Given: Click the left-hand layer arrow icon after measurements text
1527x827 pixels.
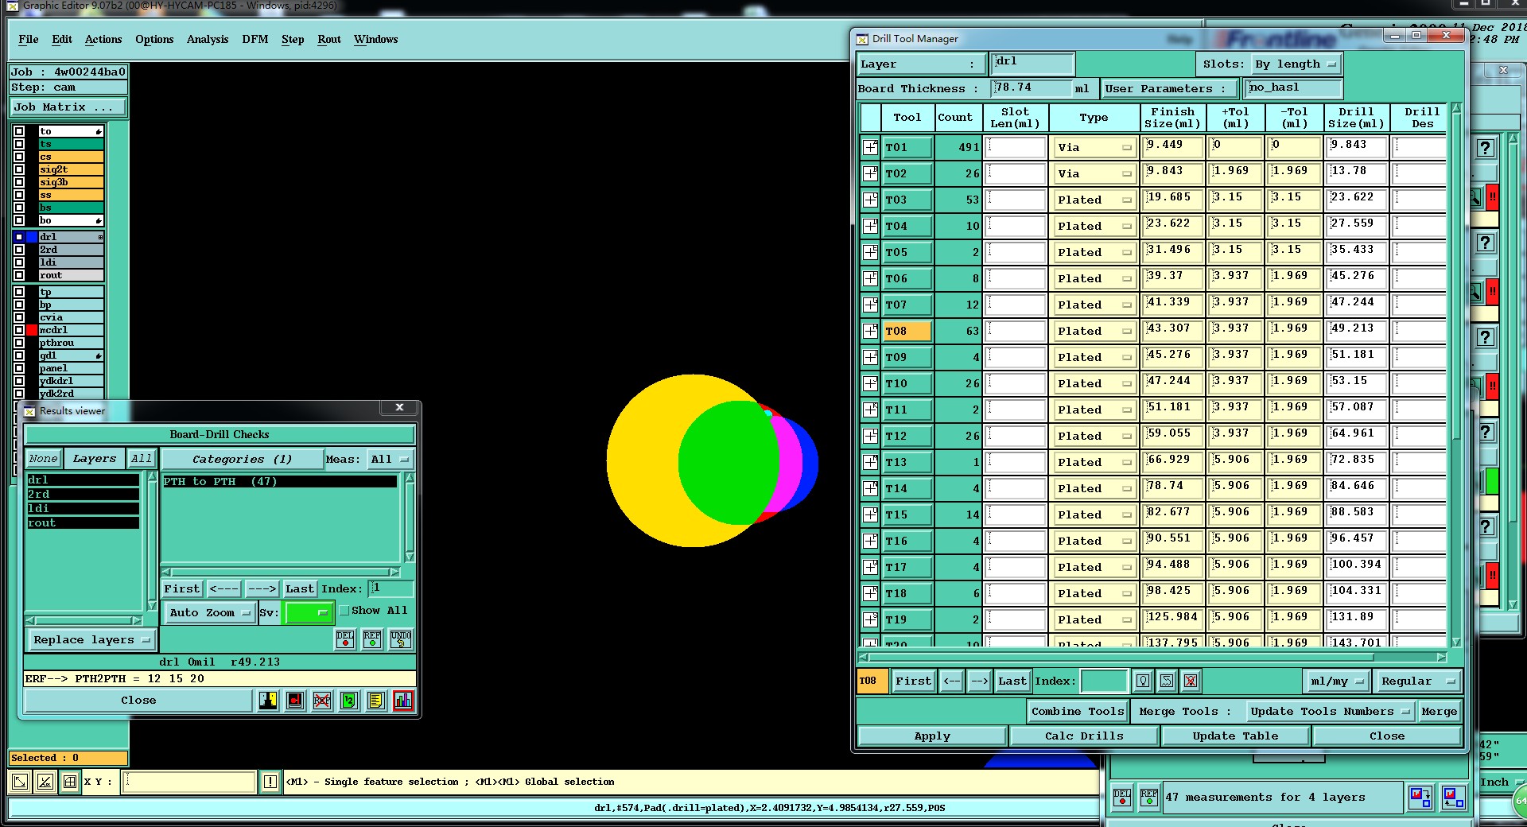Looking at the screenshot, I should [1420, 797].
